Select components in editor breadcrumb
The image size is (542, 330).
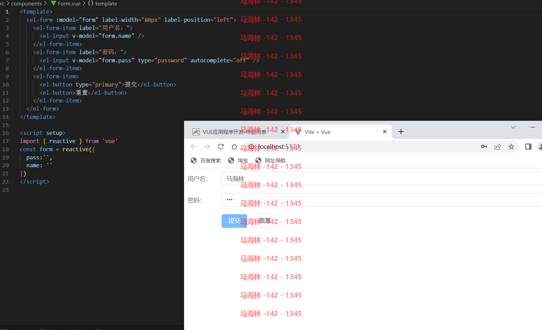[x=27, y=3]
